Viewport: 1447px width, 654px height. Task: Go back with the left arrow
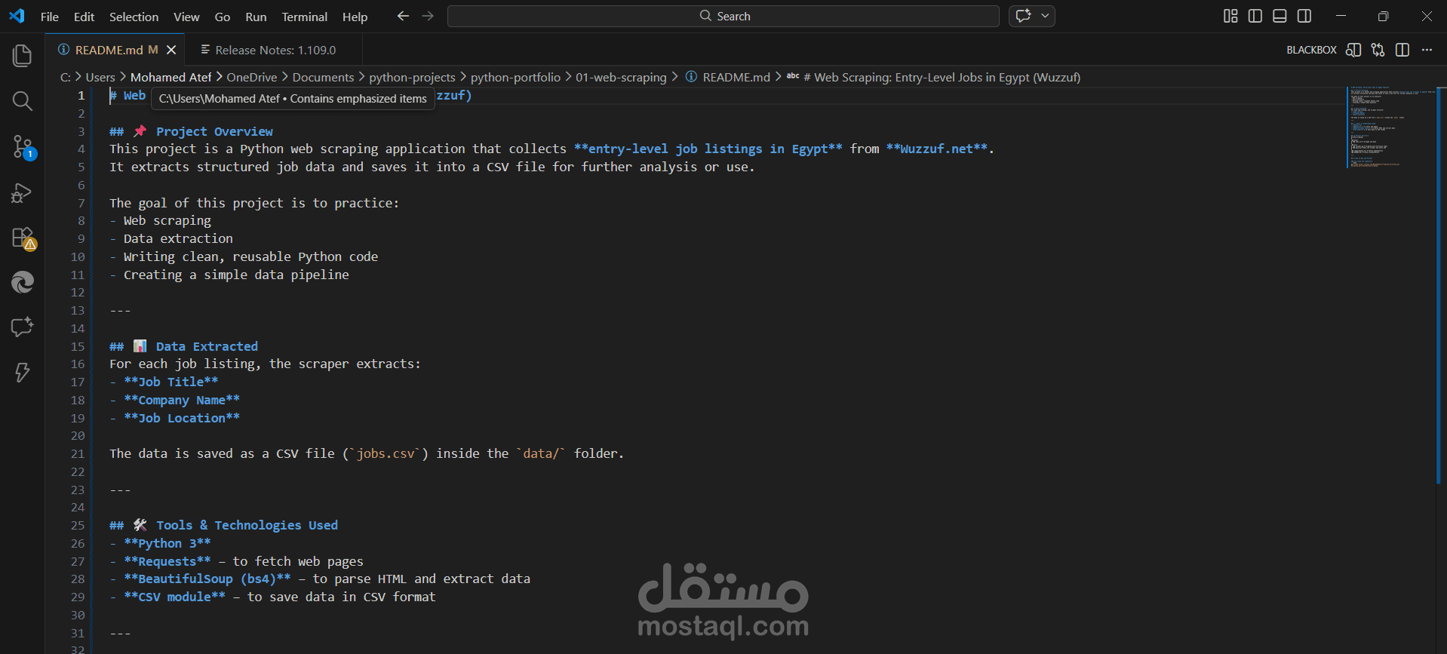(403, 16)
